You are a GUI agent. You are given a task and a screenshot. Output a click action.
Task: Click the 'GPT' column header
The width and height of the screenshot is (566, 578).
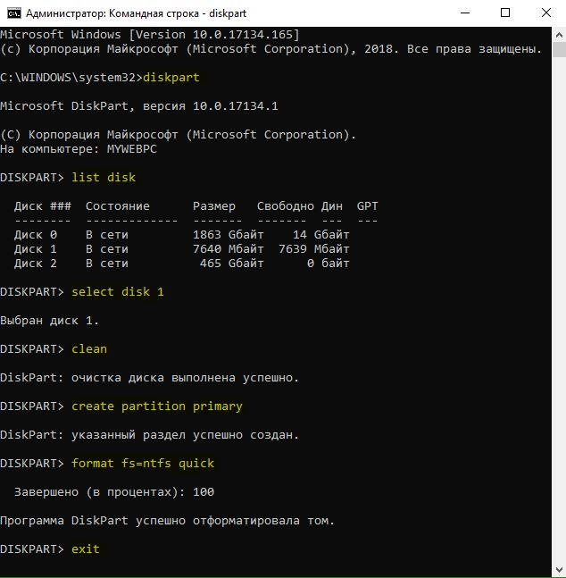coord(368,206)
